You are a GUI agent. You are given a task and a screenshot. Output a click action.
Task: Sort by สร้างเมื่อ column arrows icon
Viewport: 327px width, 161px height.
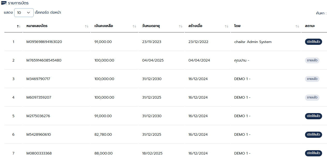[226, 26]
